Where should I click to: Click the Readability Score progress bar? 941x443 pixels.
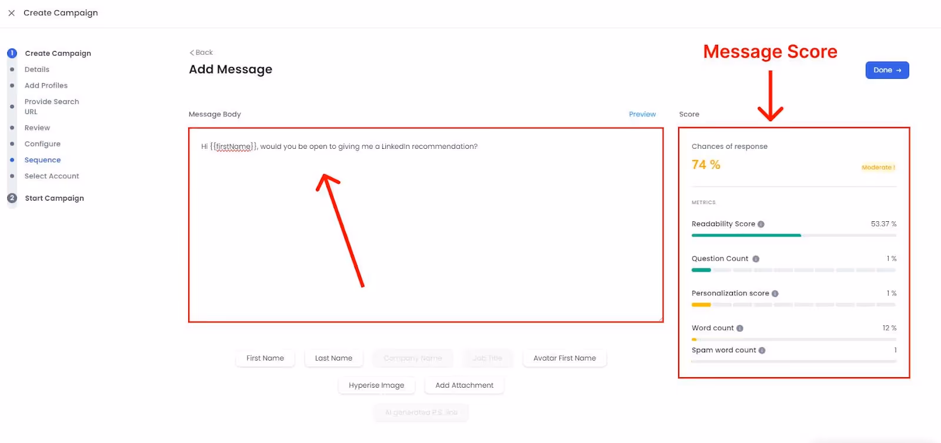tap(794, 235)
